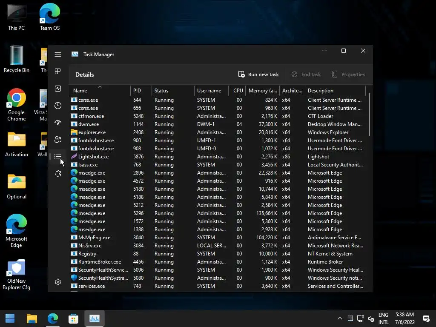This screenshot has height=327, width=436.
Task: Click the x86 architecture cell for Lightshot
Action: point(286,157)
